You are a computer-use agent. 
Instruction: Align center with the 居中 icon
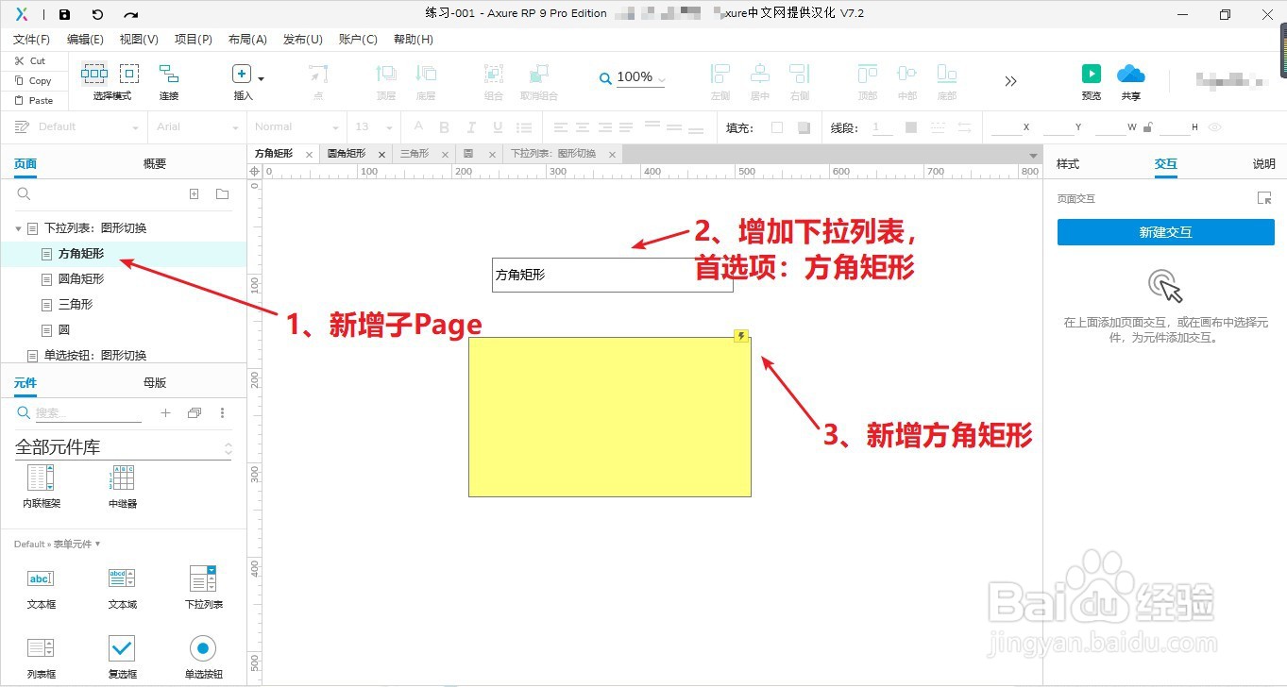click(760, 74)
